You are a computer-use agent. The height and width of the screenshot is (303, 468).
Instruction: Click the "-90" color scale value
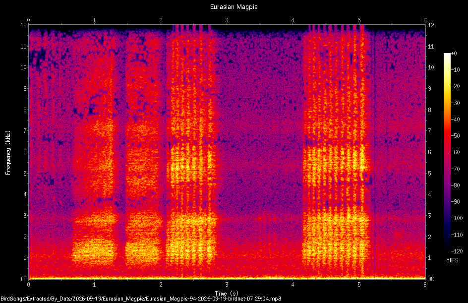456,202
